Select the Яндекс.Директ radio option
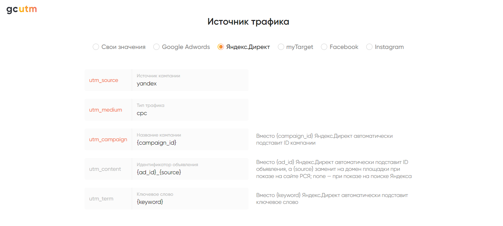 click(x=244, y=47)
